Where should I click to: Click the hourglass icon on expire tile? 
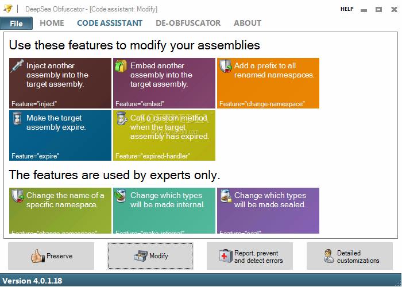[17, 118]
